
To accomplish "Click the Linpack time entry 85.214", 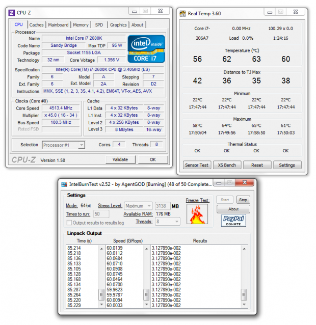I will (x=74, y=248).
